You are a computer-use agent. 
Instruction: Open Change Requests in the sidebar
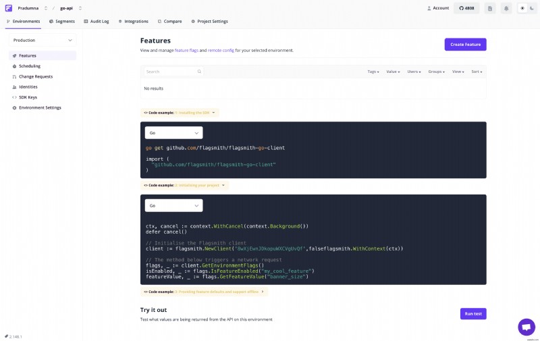pos(43,76)
